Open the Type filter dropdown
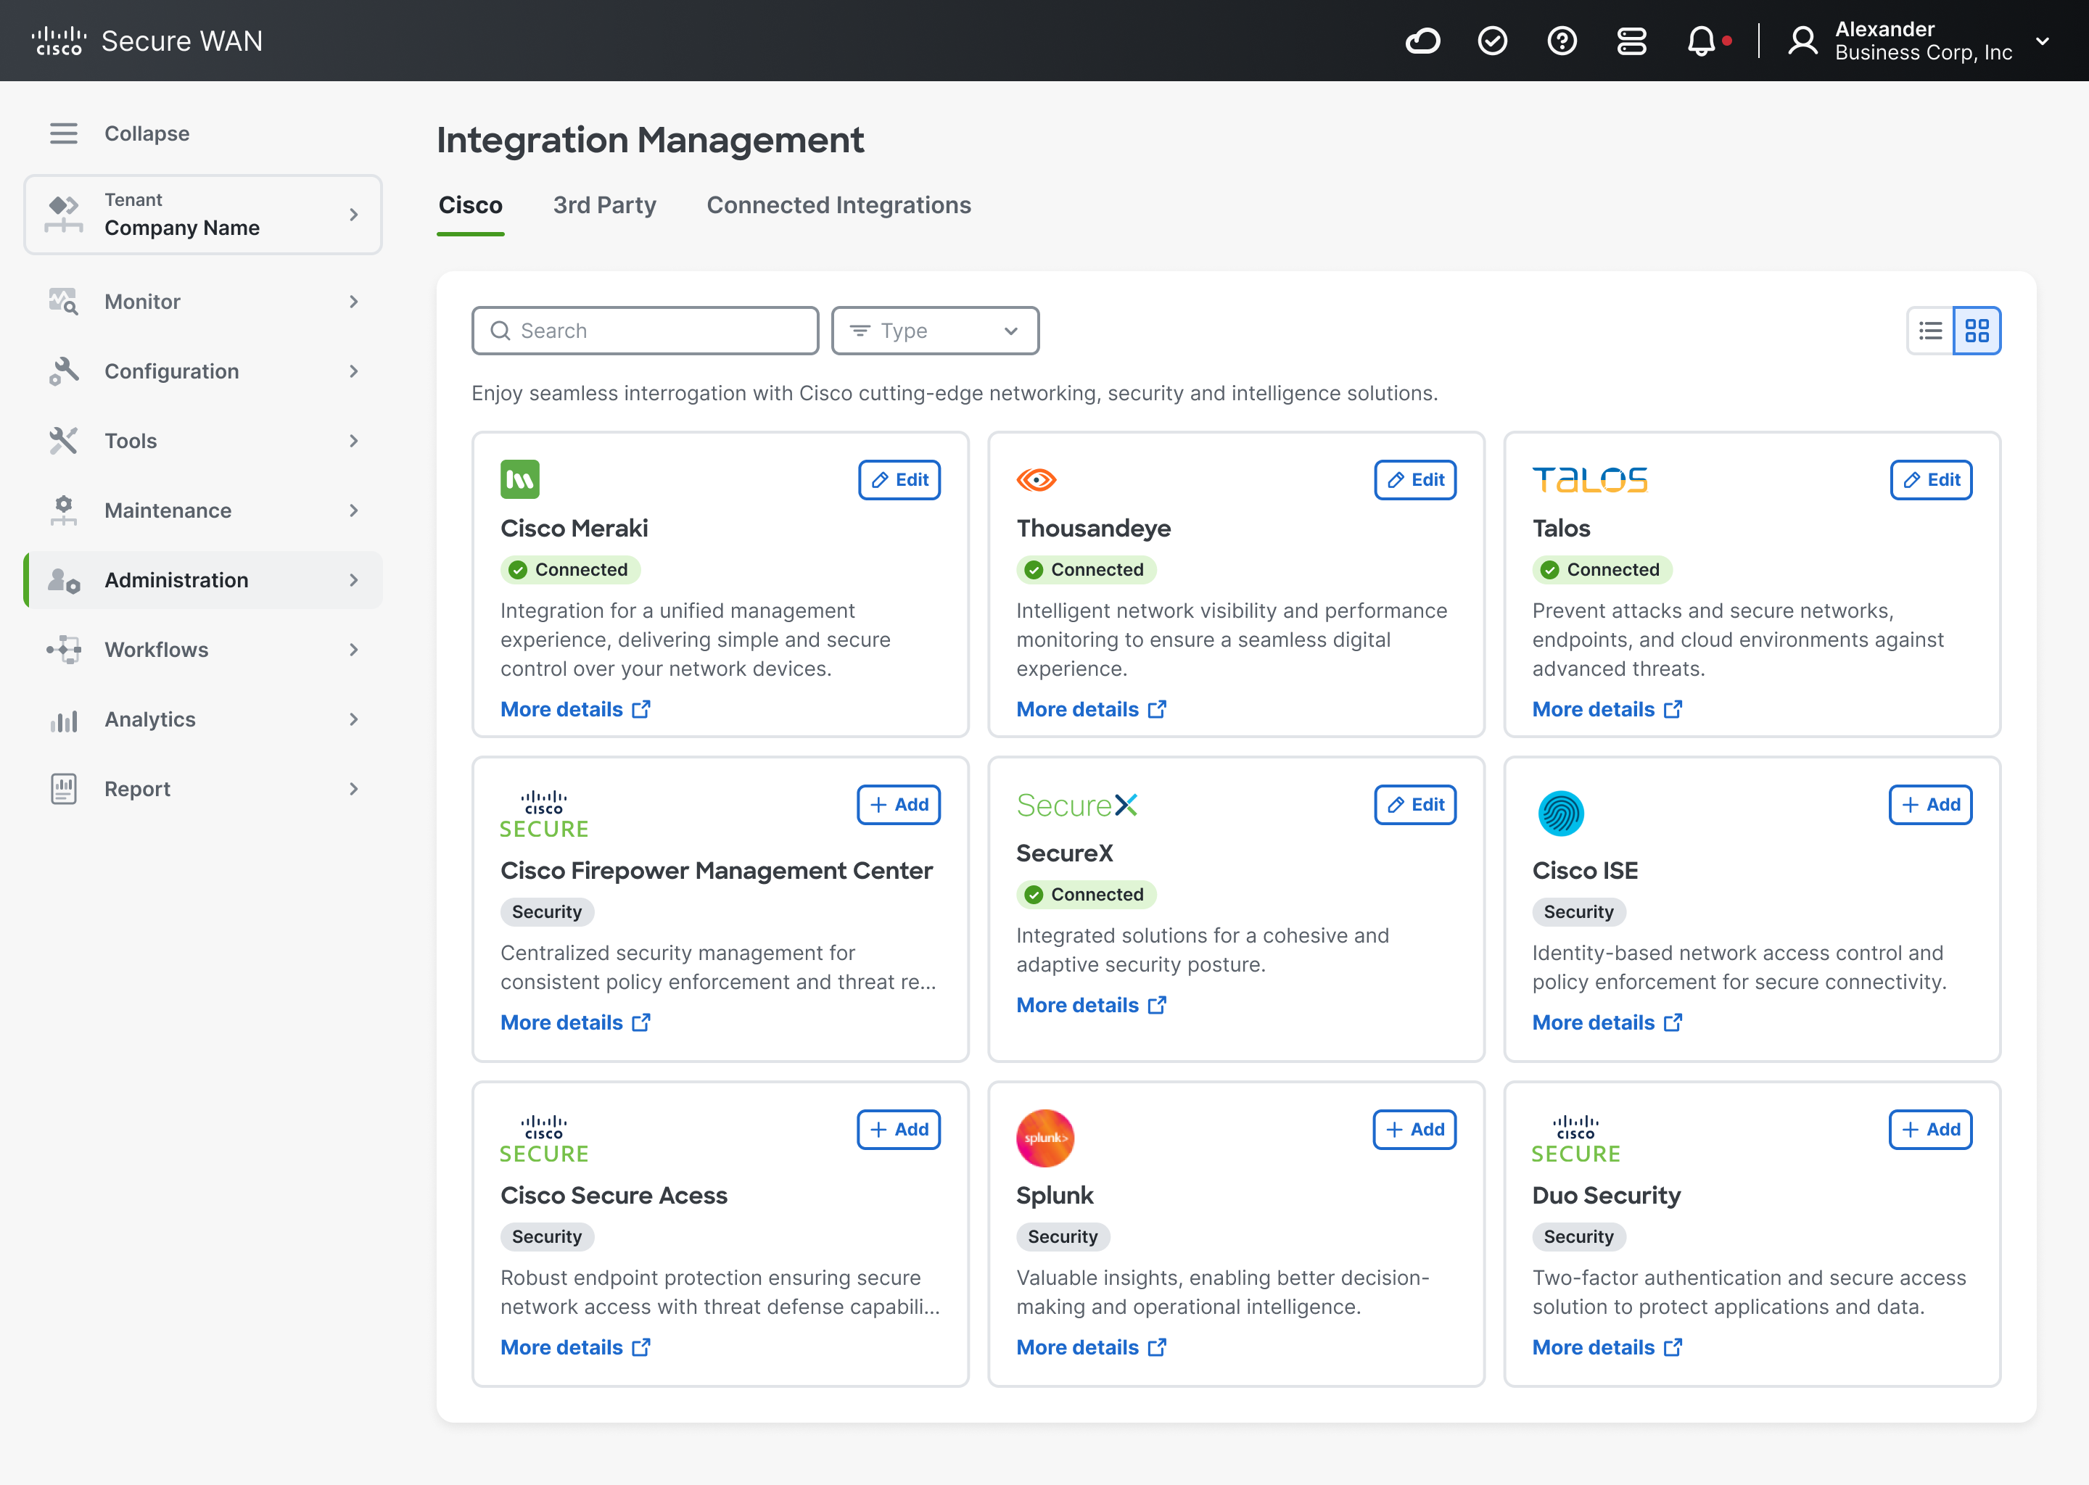This screenshot has width=2089, height=1485. 935,330
